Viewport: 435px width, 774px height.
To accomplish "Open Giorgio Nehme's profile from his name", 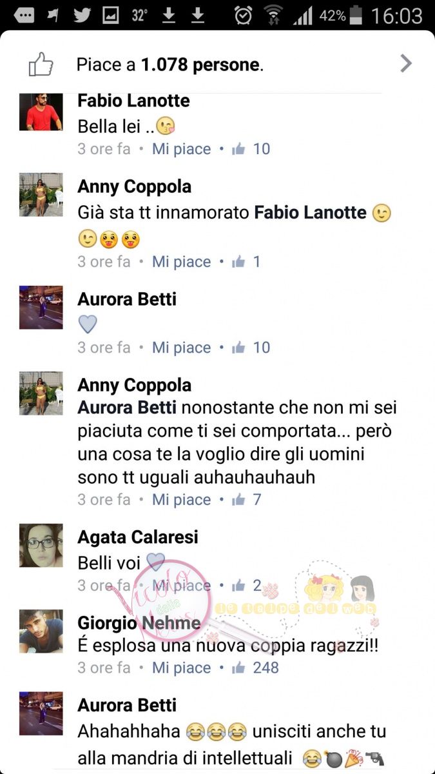I will pos(139,623).
